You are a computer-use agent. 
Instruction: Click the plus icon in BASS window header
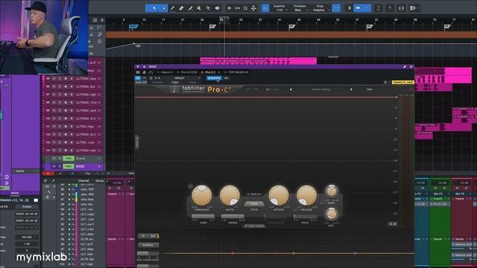(144, 66)
